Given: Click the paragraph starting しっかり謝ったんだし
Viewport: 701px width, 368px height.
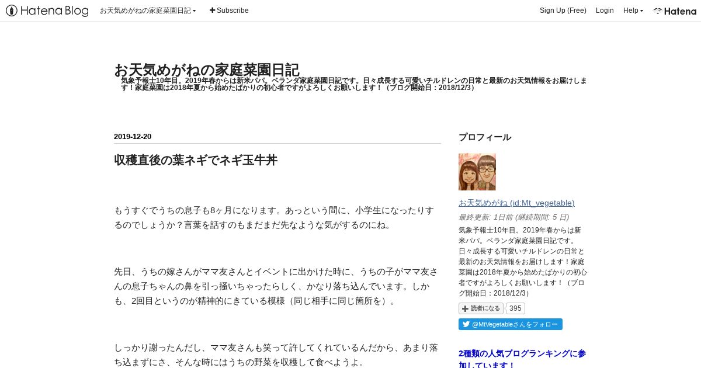Looking at the screenshot, I should click(276, 355).
